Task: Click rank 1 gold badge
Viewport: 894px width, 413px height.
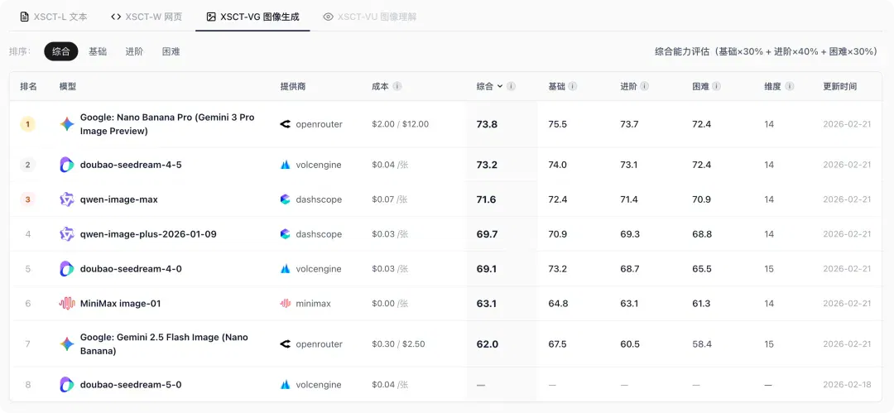Action: (x=28, y=124)
